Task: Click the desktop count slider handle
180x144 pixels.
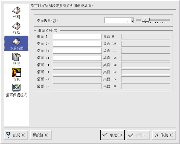Action: [145, 20]
